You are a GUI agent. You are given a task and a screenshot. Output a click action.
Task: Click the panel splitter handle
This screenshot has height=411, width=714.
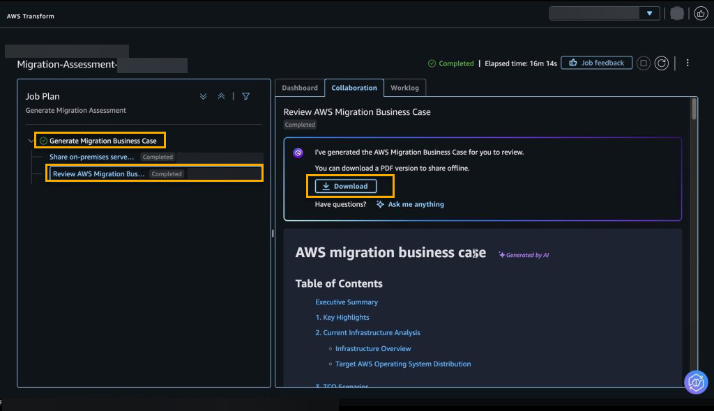tap(273, 233)
